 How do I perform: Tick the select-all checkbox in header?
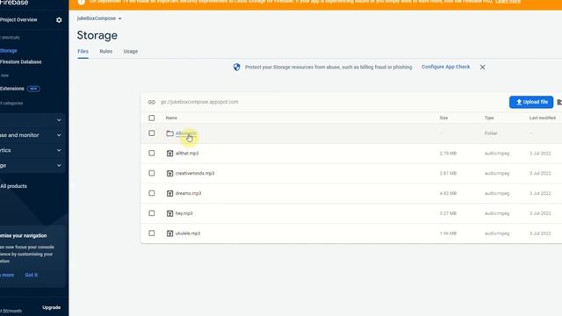coord(152,118)
